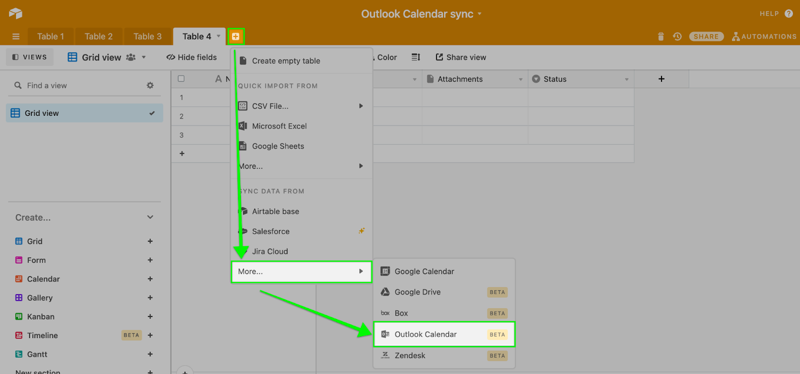Image resolution: width=800 pixels, height=374 pixels.
Task: Select Grid view in sidebar list
Action: (84, 113)
